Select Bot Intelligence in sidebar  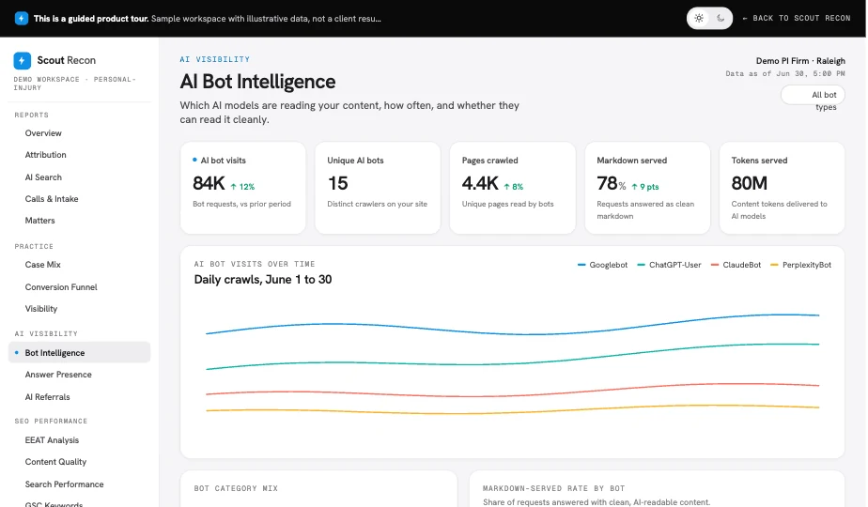tap(79, 353)
